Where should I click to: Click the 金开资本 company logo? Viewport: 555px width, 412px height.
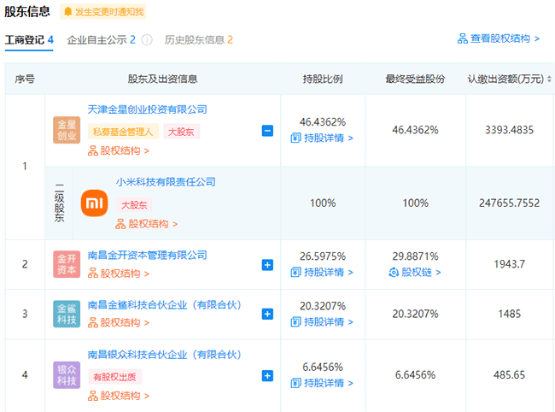67,264
